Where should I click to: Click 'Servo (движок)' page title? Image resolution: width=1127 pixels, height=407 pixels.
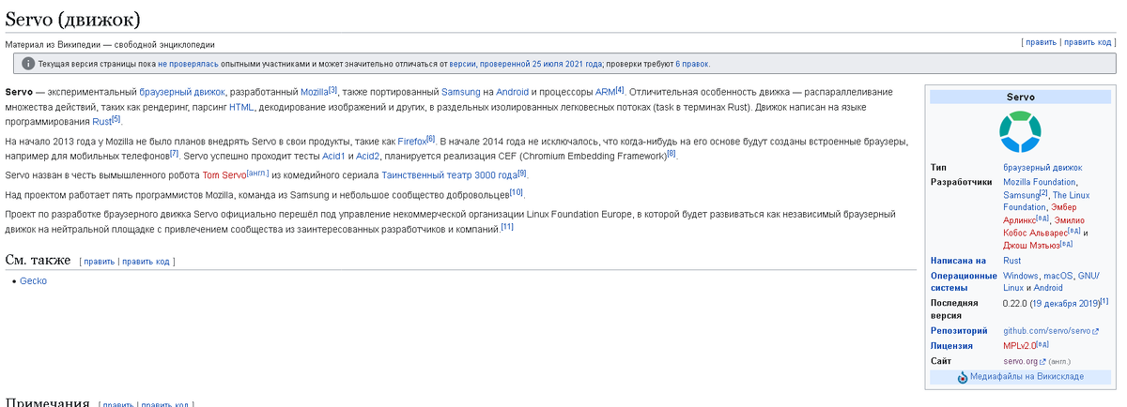click(x=73, y=19)
